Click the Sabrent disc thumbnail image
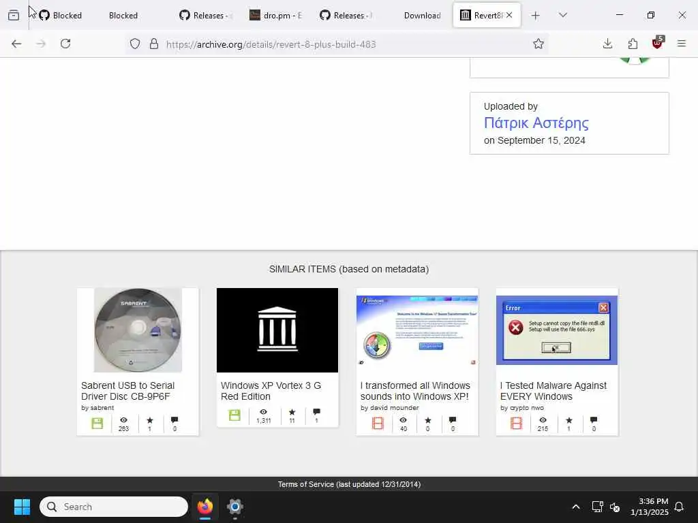698x523 pixels. pos(138,330)
